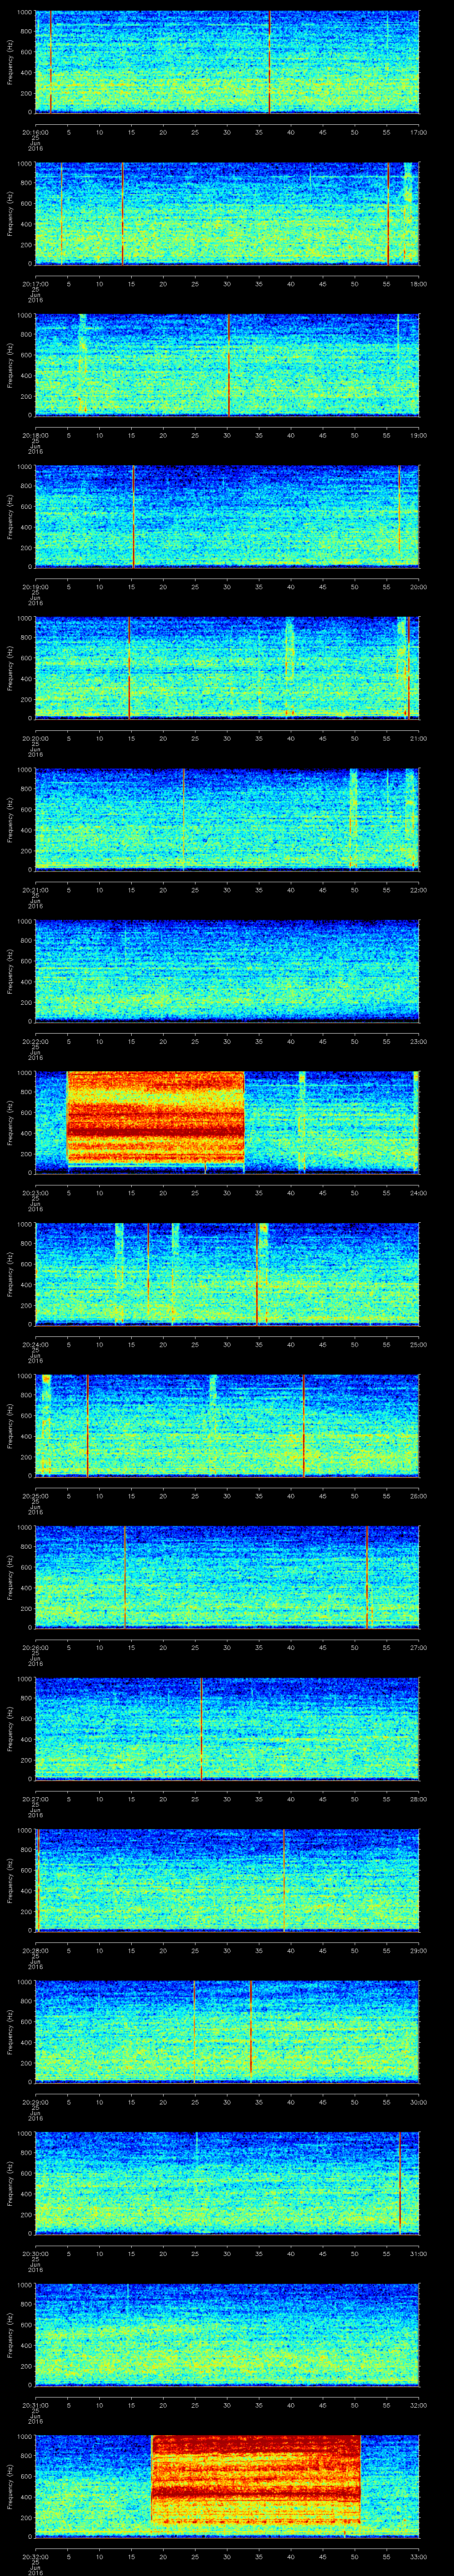The height and width of the screenshot is (2576, 454).
Task: Open the spectrogram panel starting at 20:31:00
Action: (227, 2335)
